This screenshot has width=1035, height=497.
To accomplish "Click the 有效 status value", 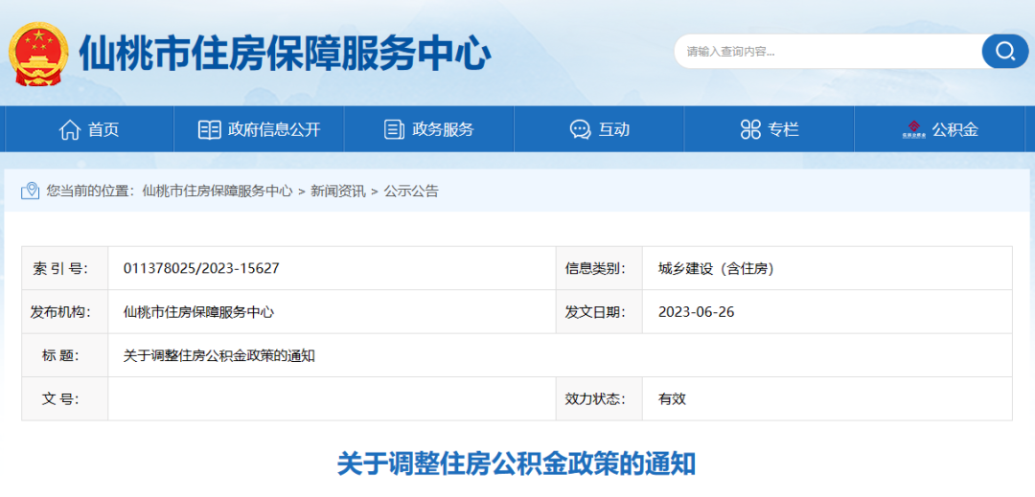I will (x=672, y=398).
